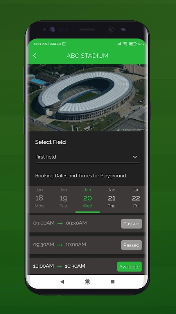Screen dimensions: 176x314
Task: Tap Available for the 10:00AM slot
Action: click(x=129, y=267)
